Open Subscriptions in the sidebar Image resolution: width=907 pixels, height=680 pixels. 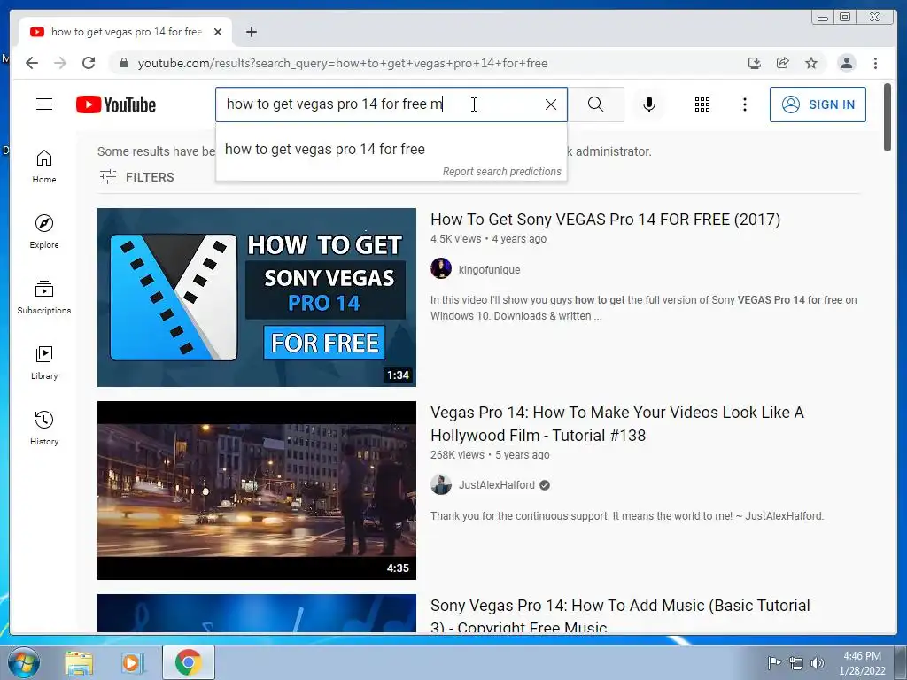(44, 297)
